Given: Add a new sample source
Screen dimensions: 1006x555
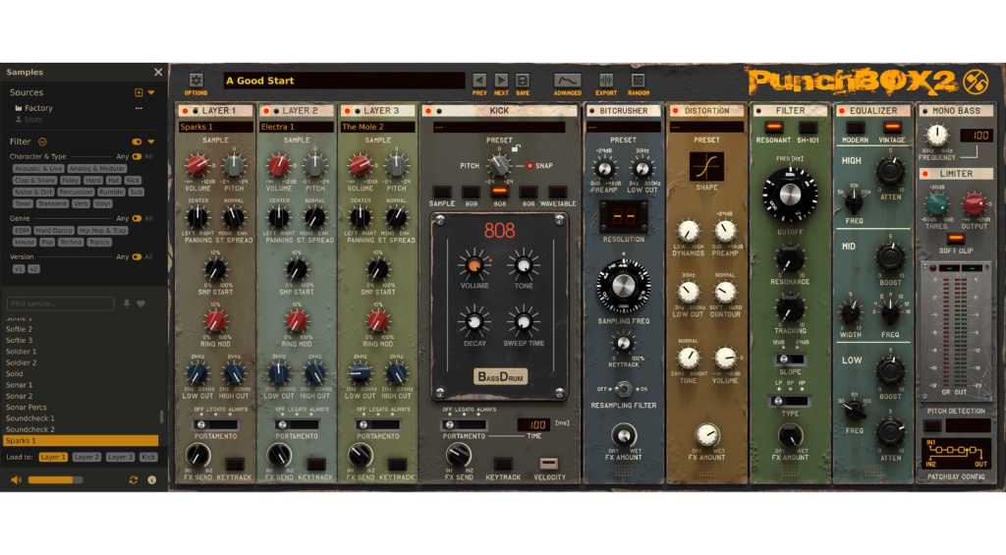Looking at the screenshot, I should tap(139, 92).
